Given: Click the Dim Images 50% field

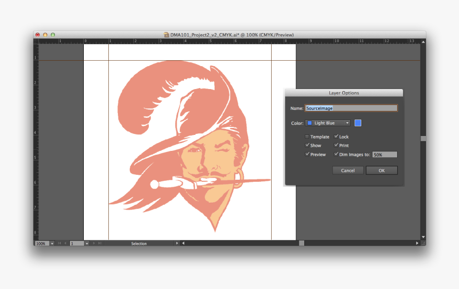Looking at the screenshot, I should click(x=385, y=155).
